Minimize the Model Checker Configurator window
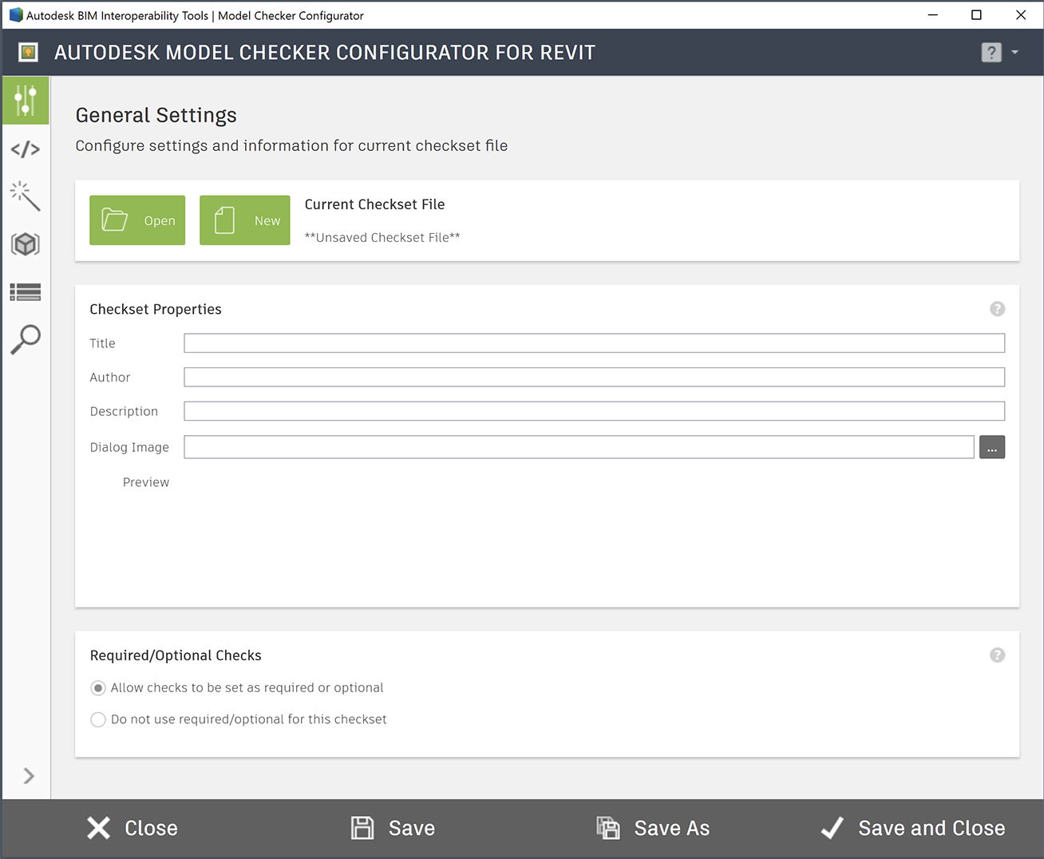The image size is (1044, 859). [932, 15]
